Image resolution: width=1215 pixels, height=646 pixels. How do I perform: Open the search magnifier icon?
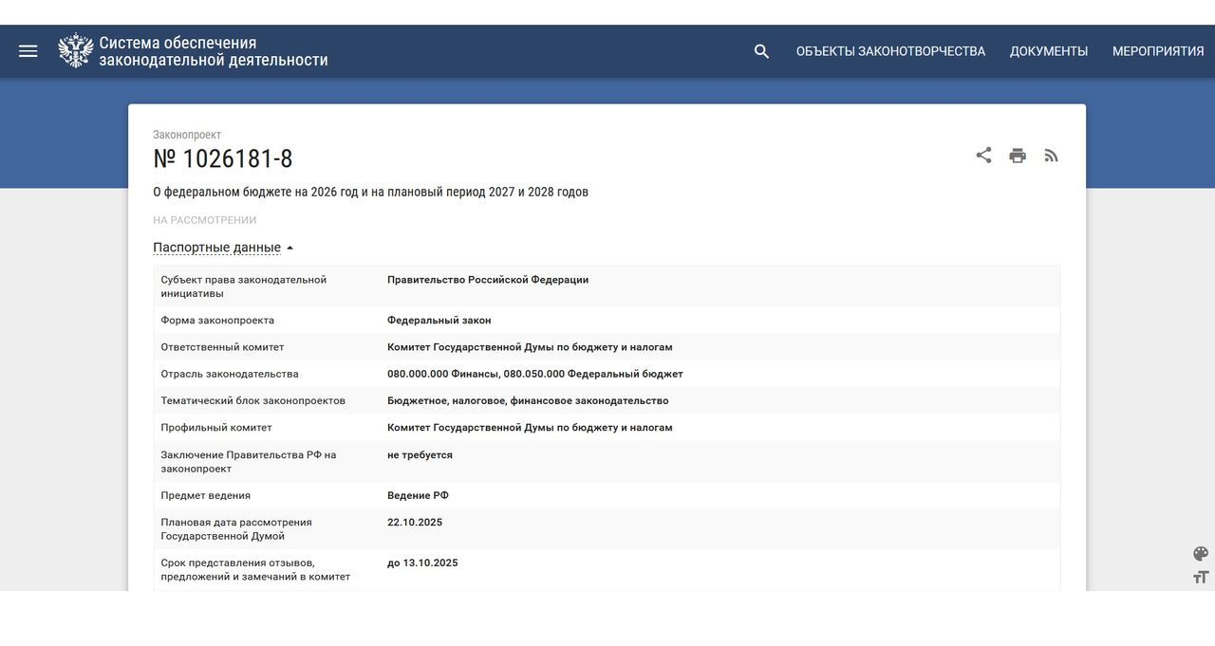pos(761,51)
